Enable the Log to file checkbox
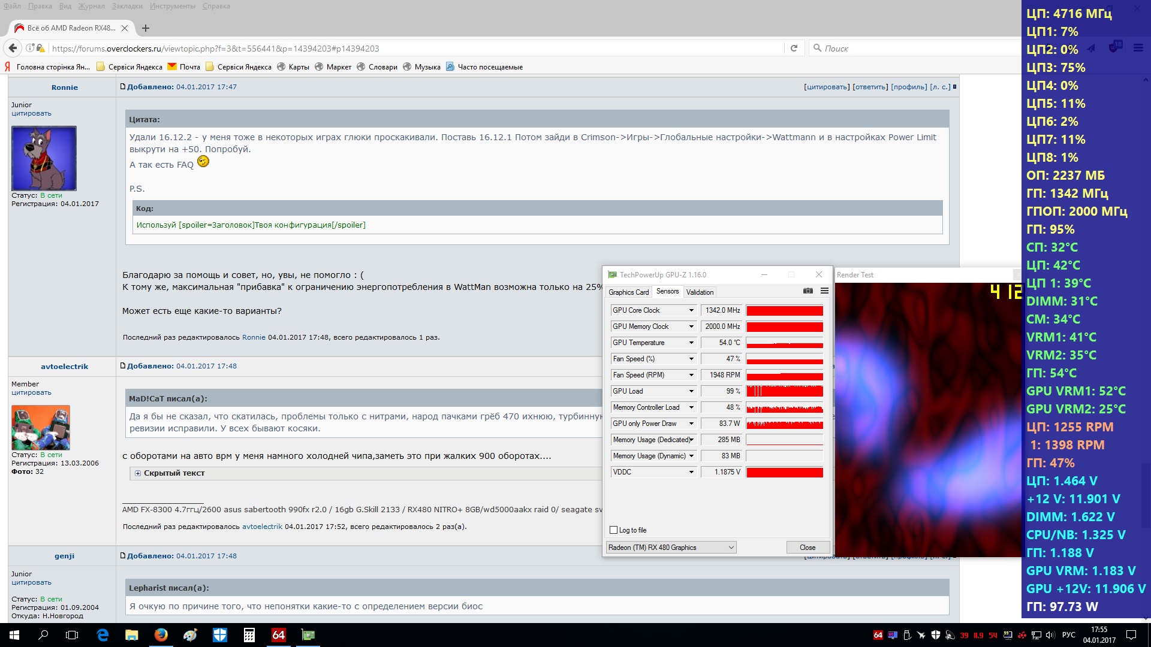The image size is (1151, 647). [x=613, y=530]
